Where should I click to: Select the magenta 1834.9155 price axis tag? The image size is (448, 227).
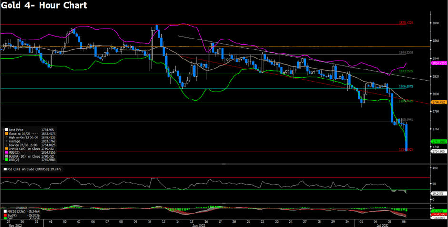(x=438, y=63)
